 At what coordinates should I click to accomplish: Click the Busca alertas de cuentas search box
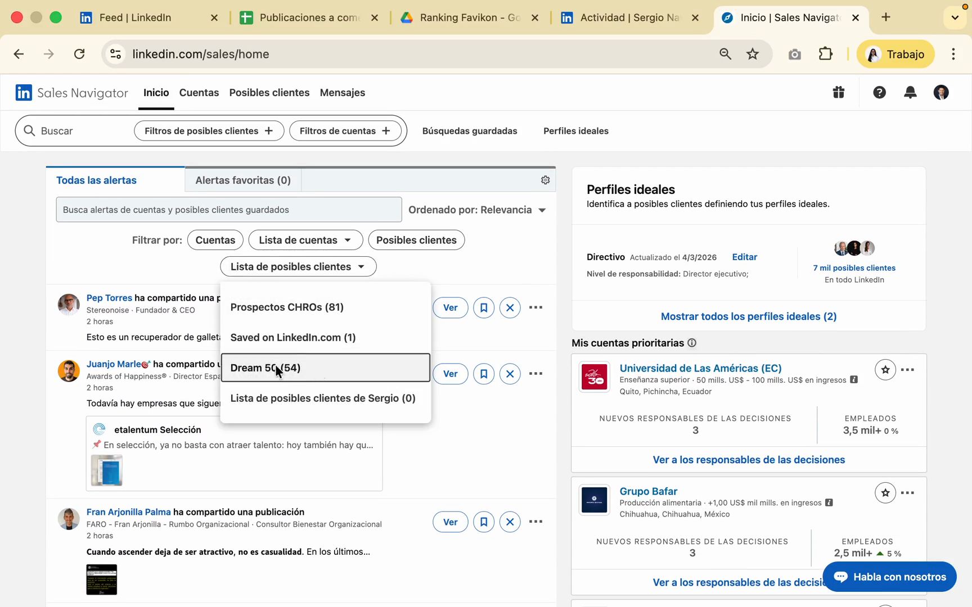[229, 210]
